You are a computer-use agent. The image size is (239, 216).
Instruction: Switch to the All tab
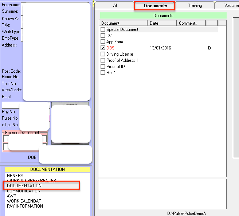tap(115, 5)
